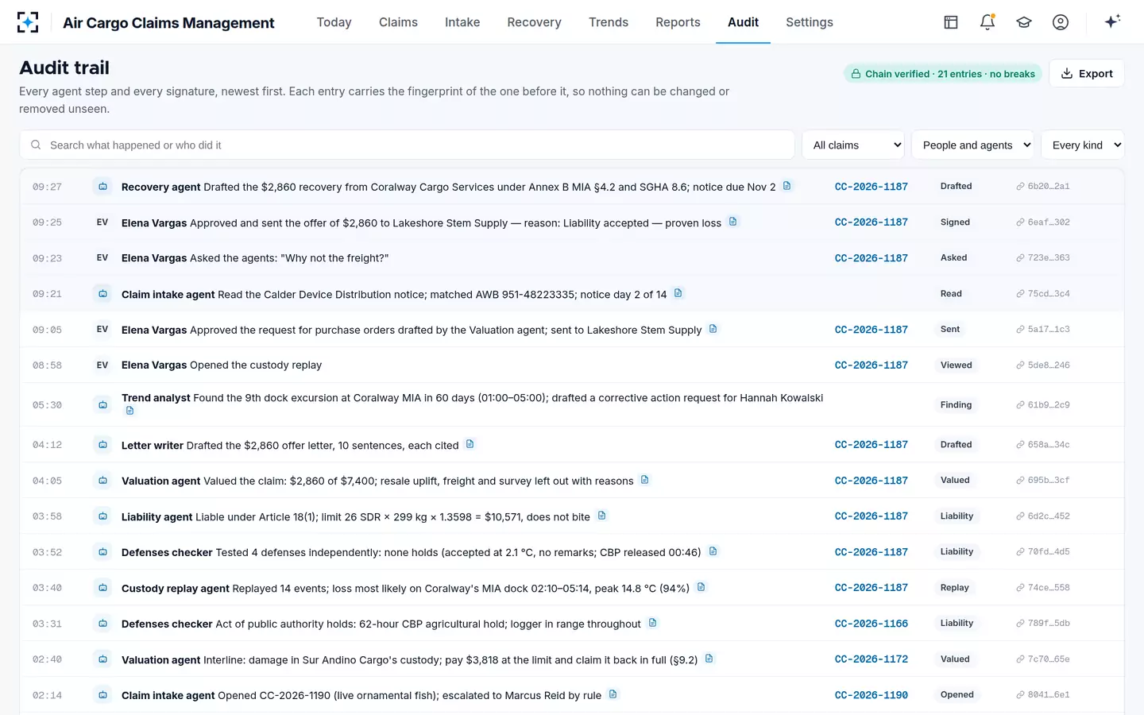Click hash link 6b20…2a1
Viewport: 1144px width, 715px height.
1042,187
